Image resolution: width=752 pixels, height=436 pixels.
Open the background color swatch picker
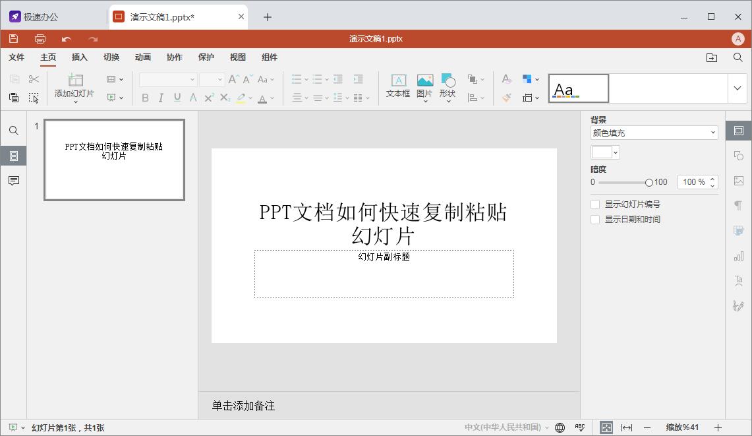click(605, 152)
